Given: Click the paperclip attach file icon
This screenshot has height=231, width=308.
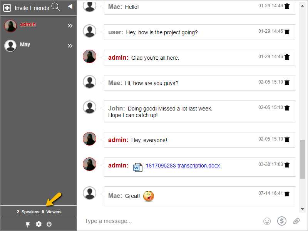Looking at the screenshot, I should pos(296,221).
